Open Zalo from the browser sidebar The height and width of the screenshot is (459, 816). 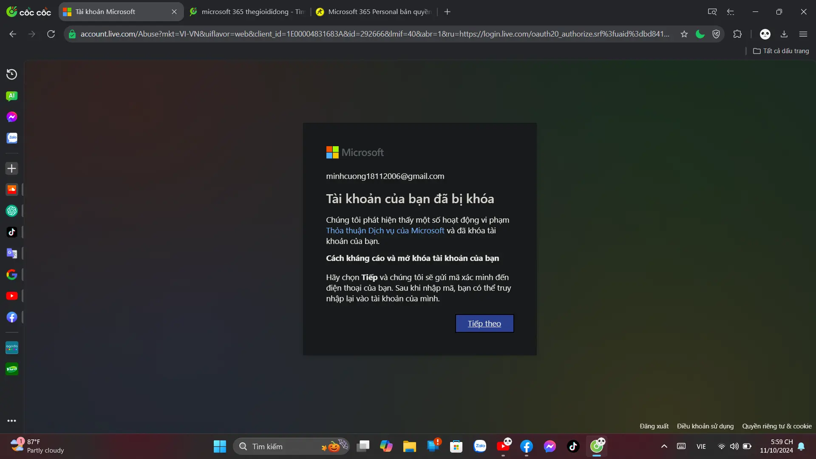pos(12,138)
